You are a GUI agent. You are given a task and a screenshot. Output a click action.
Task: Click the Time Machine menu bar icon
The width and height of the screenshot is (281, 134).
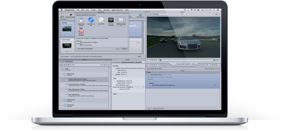tap(185, 10)
